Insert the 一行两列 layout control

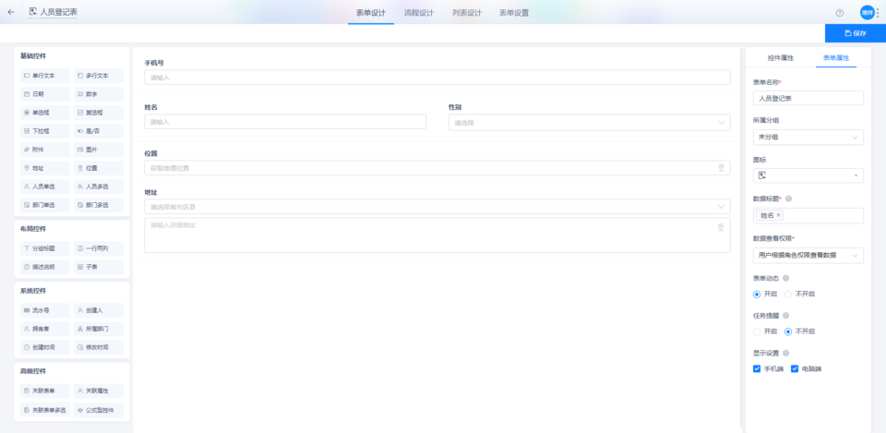tap(99, 248)
